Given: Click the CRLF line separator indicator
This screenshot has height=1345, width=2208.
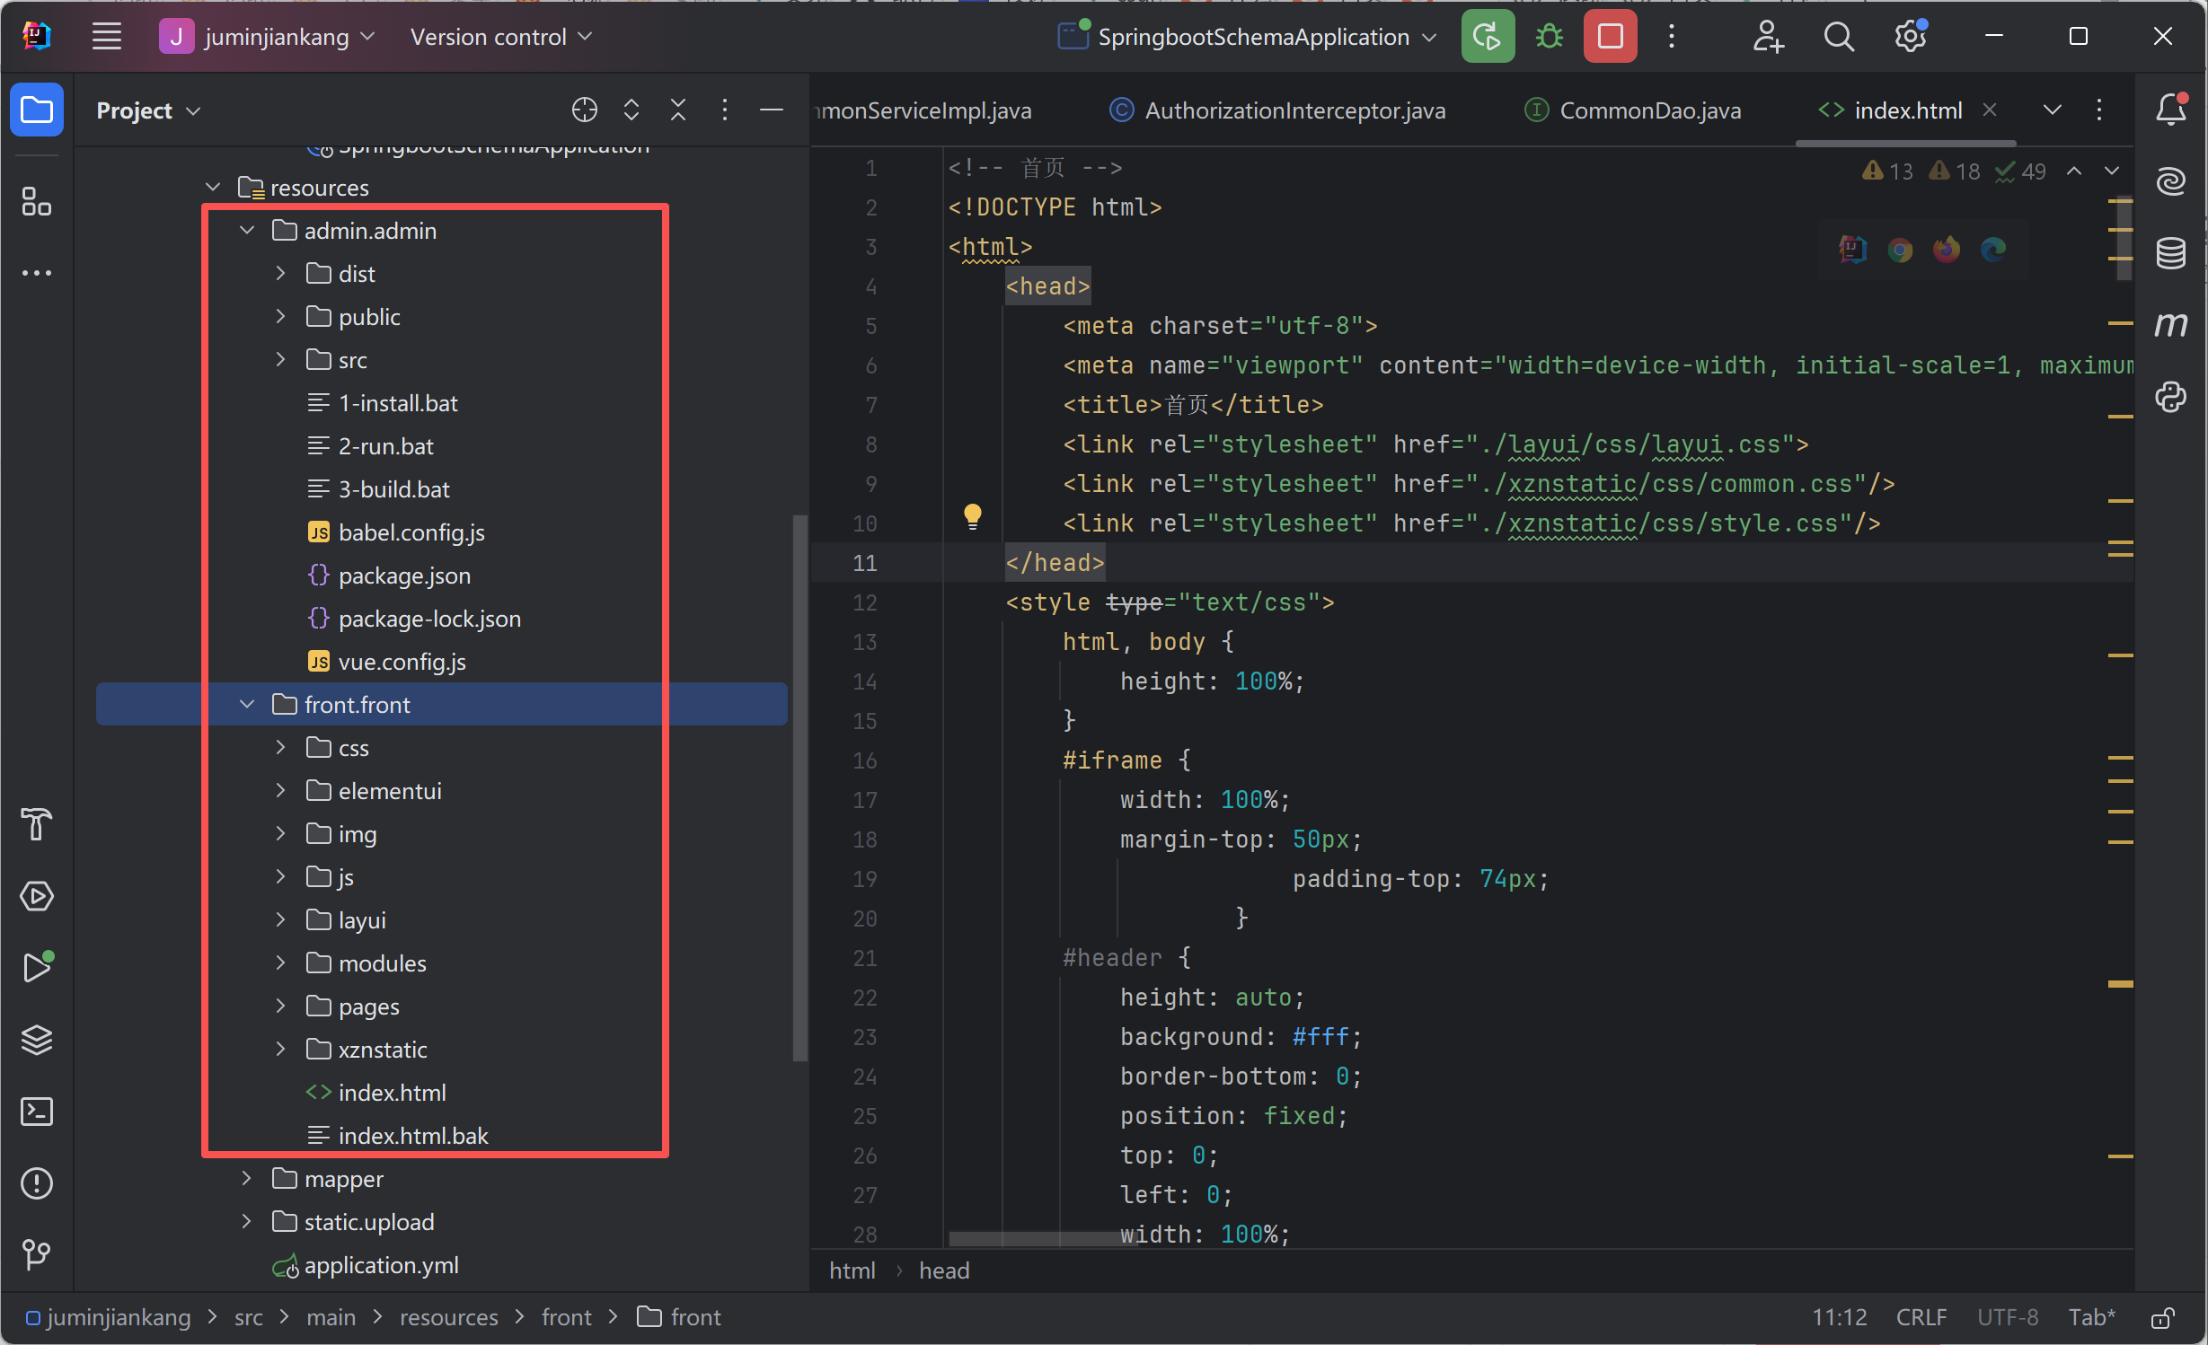Looking at the screenshot, I should [x=1921, y=1317].
